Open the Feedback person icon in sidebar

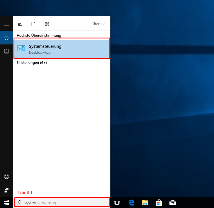pos(6,190)
